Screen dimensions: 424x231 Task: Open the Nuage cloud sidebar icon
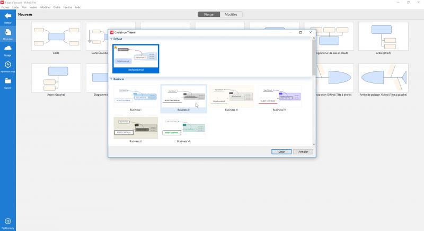(8, 48)
